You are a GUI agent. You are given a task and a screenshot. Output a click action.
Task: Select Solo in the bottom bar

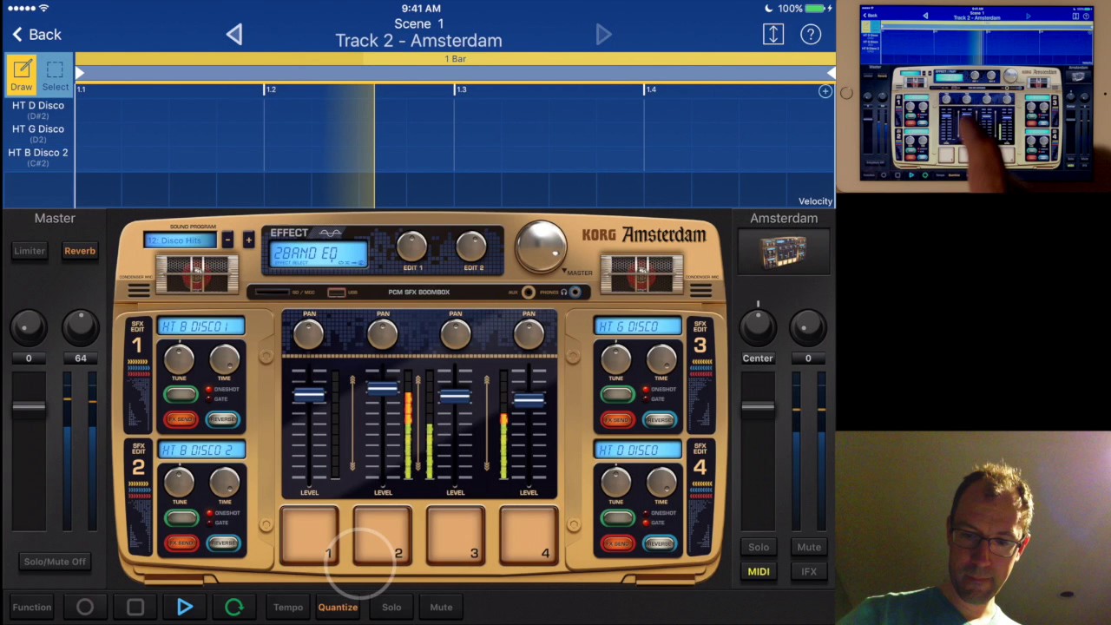pyautogui.click(x=391, y=608)
